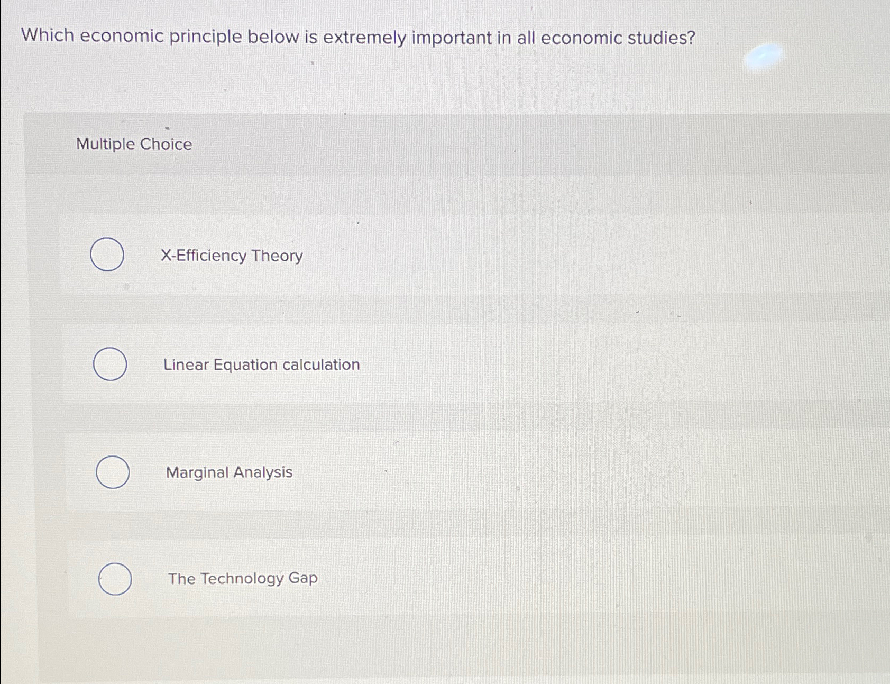
Task: Click the Multiple Choice label
Action: [x=134, y=144]
